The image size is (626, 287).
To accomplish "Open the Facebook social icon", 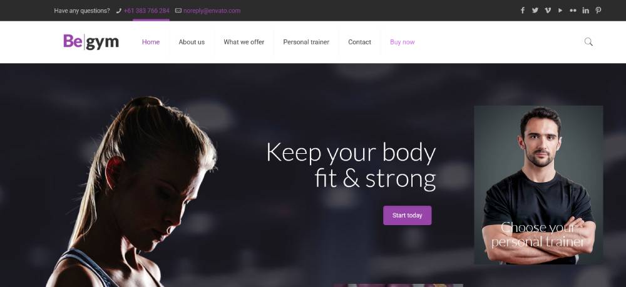I will point(522,11).
